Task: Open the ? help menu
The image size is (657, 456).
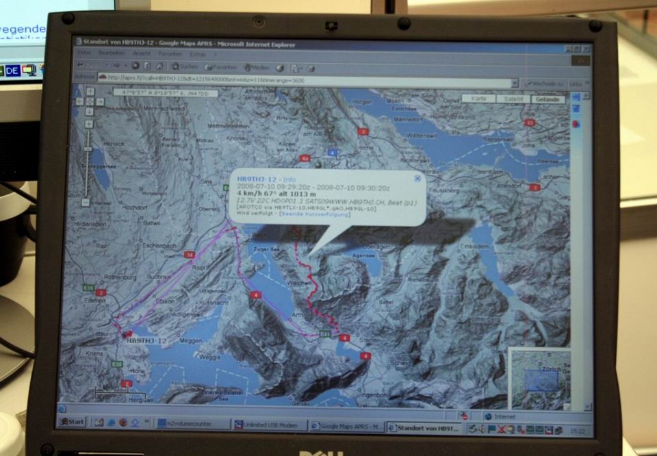Action: click(215, 55)
